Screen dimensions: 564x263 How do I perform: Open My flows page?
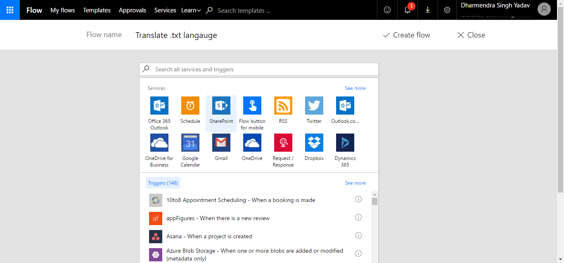[x=63, y=10]
